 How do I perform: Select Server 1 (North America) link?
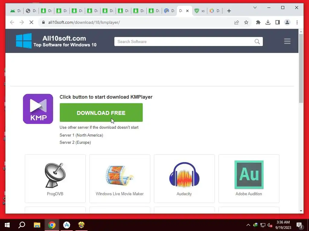(81, 135)
